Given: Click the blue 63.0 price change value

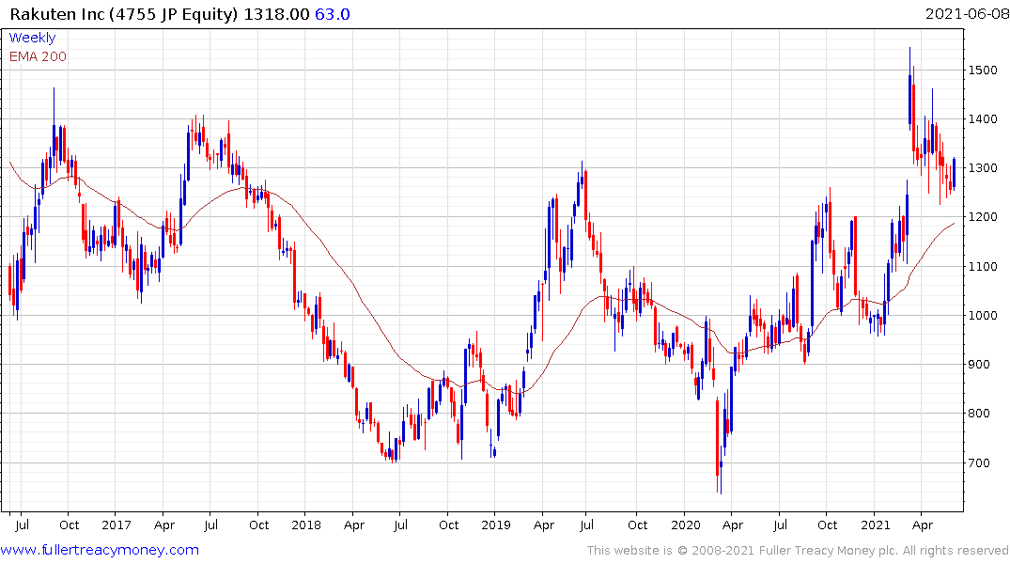Looking at the screenshot, I should (333, 13).
